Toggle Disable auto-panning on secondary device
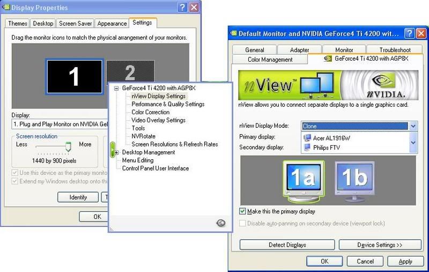Image resolution: width=429 pixels, height=272 pixels. coord(242,223)
